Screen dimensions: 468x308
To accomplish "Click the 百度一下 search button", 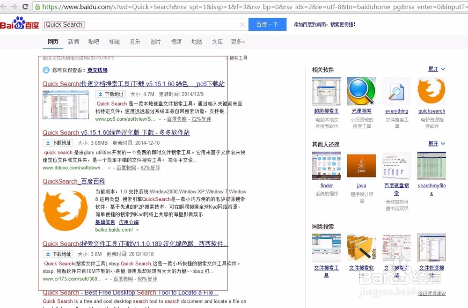I will 267,24.
